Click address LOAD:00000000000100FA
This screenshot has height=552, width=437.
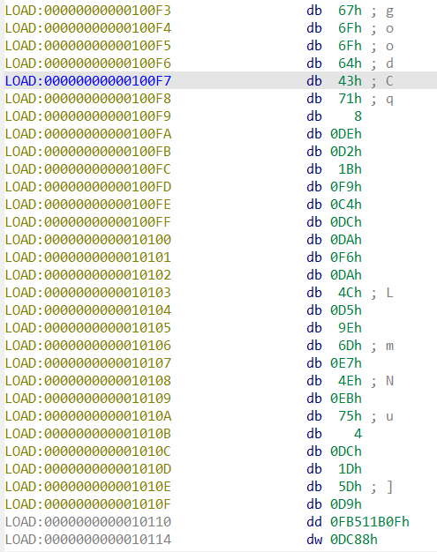(x=88, y=134)
